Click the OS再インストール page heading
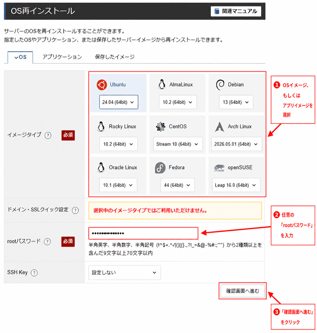The image size is (317, 333). [x=43, y=11]
